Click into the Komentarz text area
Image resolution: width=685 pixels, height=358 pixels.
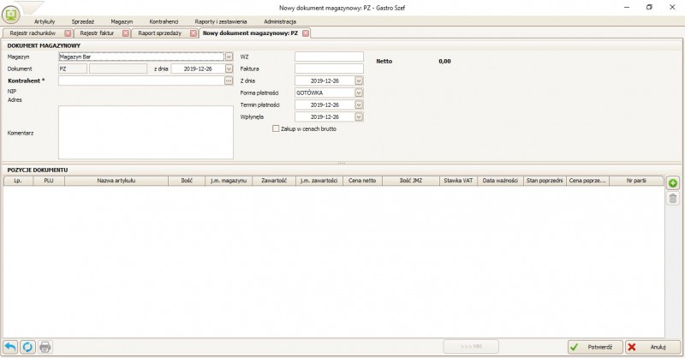pyautogui.click(x=145, y=132)
